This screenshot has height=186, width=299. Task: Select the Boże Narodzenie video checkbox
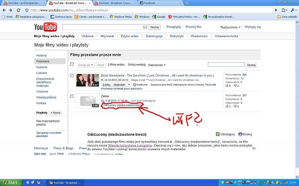tap(71, 75)
